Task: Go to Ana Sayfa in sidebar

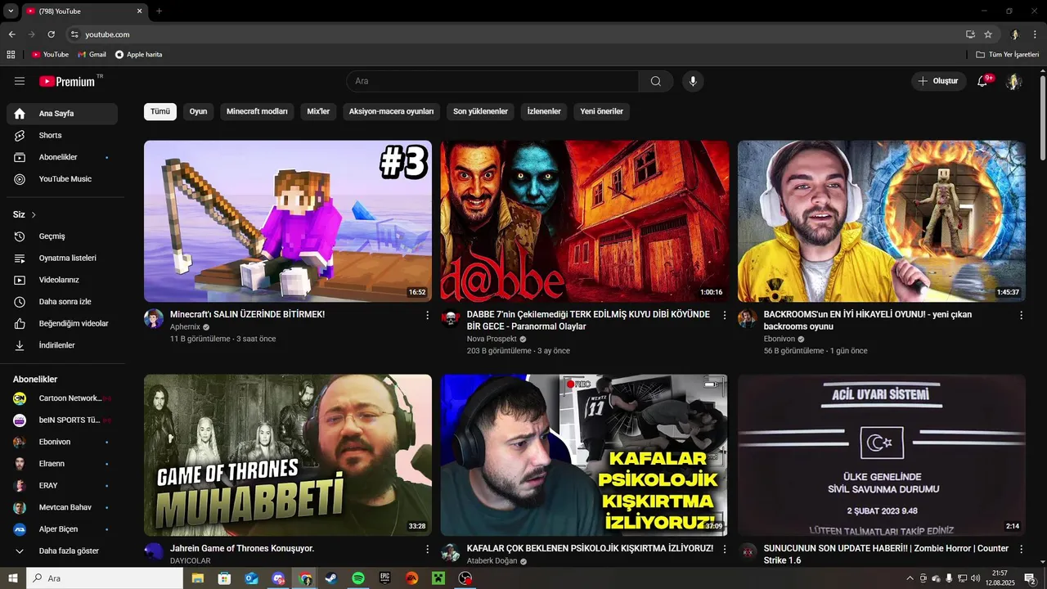Action: tap(62, 114)
